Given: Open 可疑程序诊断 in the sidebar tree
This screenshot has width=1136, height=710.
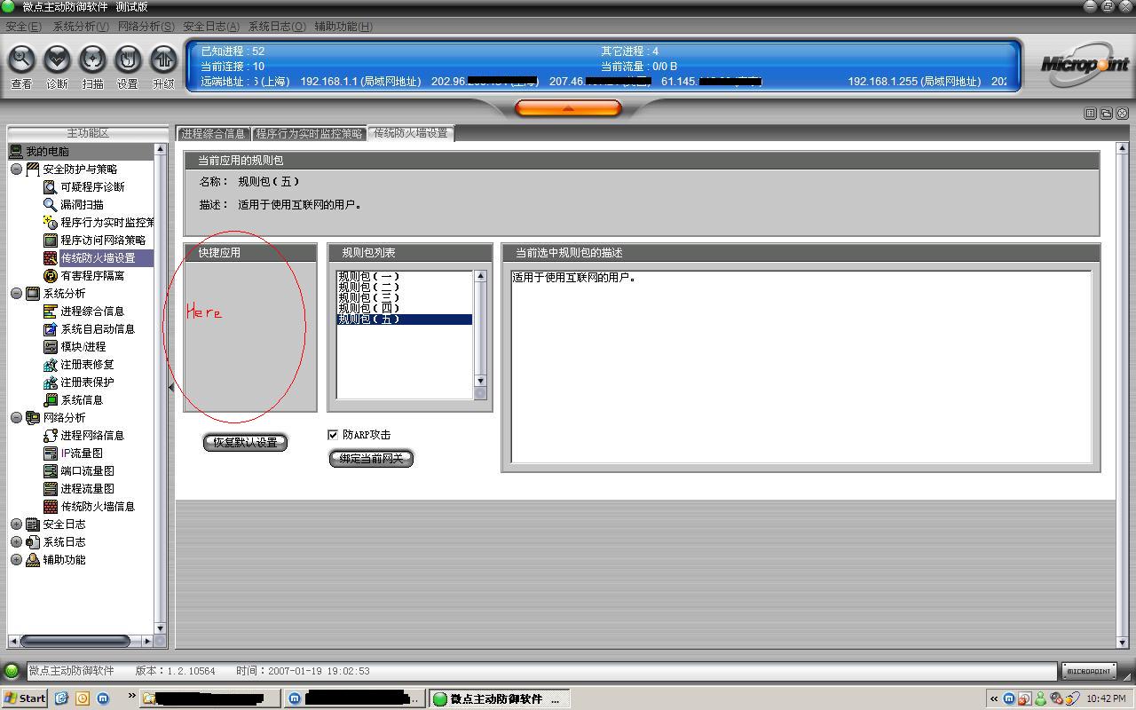Looking at the screenshot, I should (92, 187).
